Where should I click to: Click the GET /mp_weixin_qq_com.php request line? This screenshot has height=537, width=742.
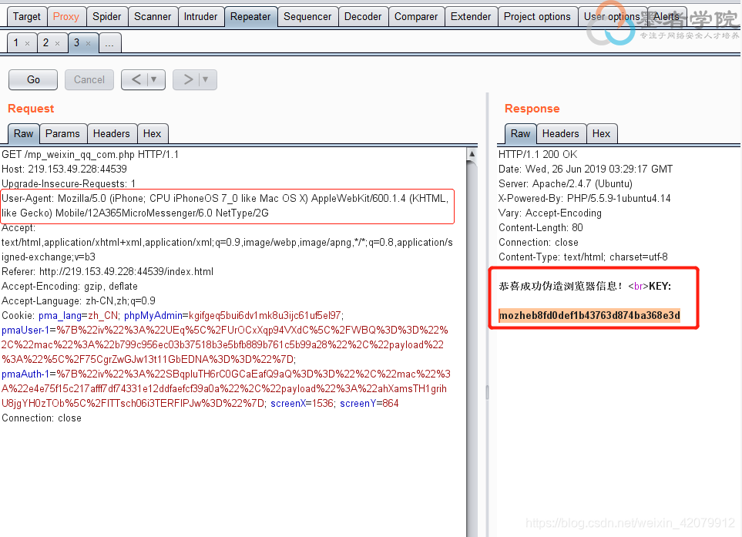[x=90, y=154]
